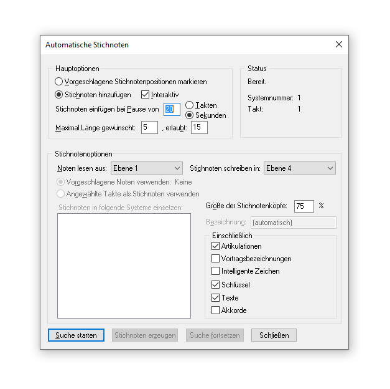The height and width of the screenshot is (389, 390).
Task: Open the 'Noten lesen aus' Ebene 1 dropdown
Action: (x=147, y=168)
